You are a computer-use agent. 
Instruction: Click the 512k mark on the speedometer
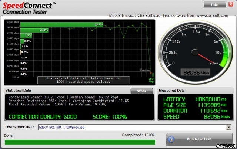pyautogui.click(x=176, y=41)
